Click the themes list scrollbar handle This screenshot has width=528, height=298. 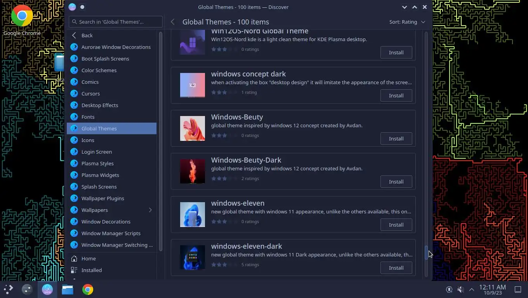[426, 253]
